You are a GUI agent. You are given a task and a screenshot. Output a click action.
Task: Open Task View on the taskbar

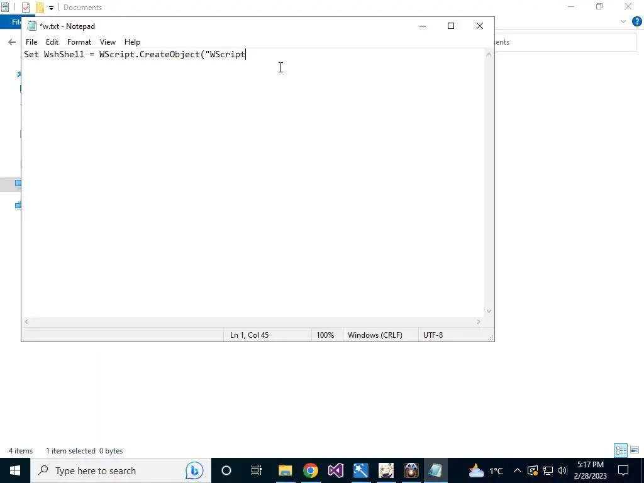(257, 470)
